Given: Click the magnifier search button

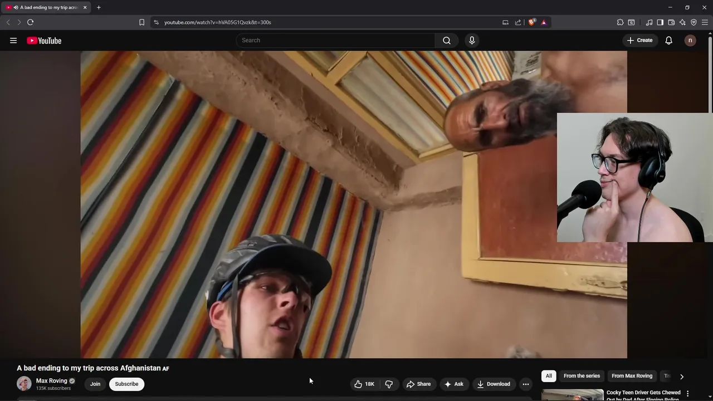Looking at the screenshot, I should click(447, 40).
